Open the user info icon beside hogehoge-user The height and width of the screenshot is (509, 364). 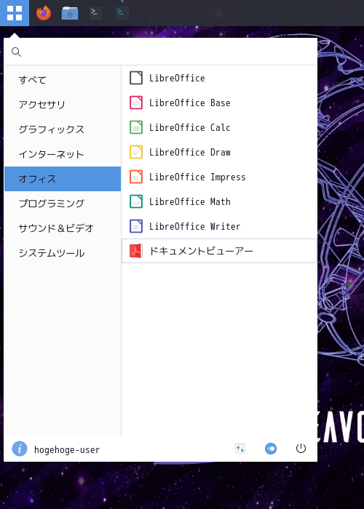click(20, 449)
